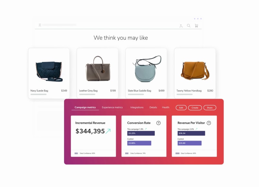Click Conversion Rate help question mark

[x=158, y=123]
